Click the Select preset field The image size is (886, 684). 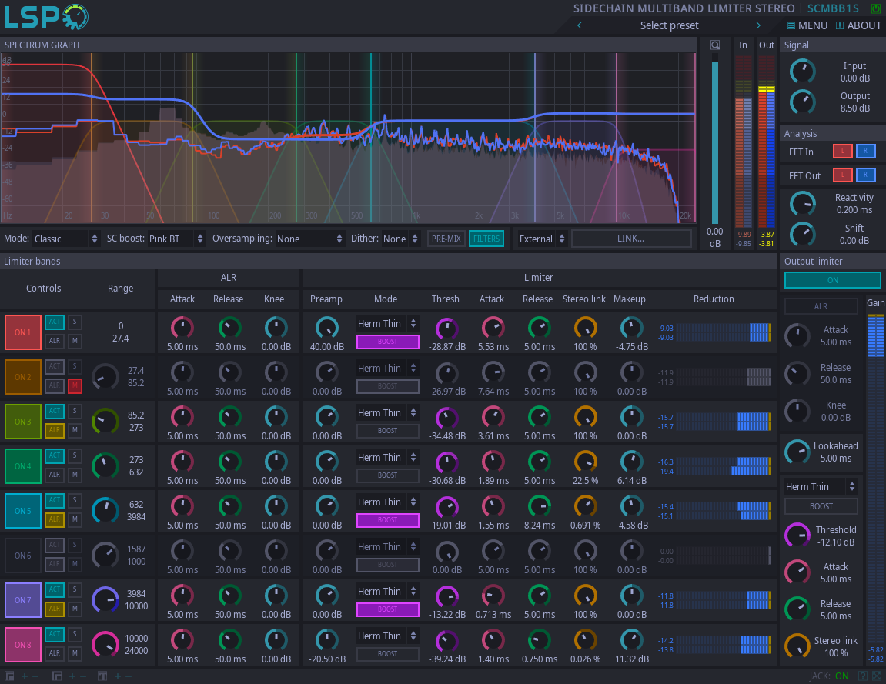click(669, 25)
